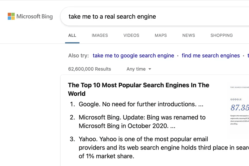Open the VIDEOS tab
Image resolution: width=249 pixels, height=166 pixels.
[x=131, y=35]
